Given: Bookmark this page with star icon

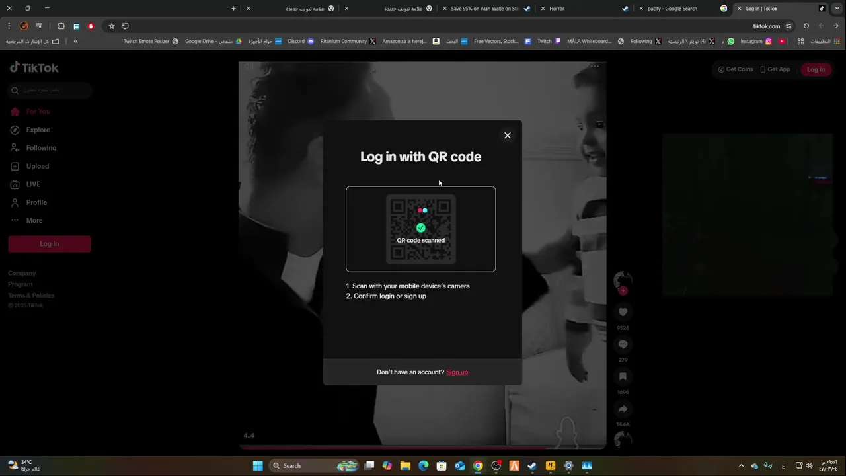Looking at the screenshot, I should pos(112,26).
